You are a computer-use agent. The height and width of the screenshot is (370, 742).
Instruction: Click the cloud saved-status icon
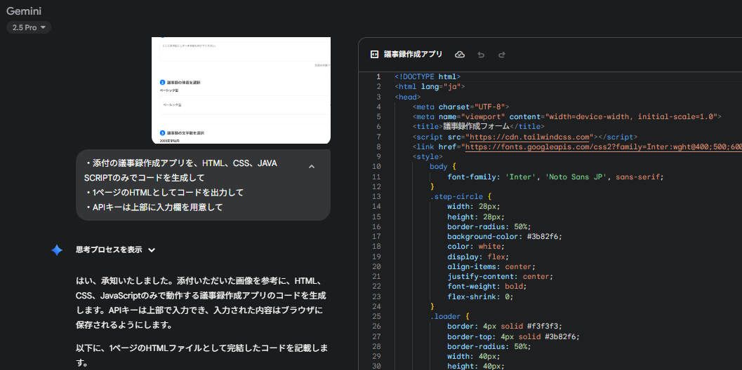pos(460,54)
